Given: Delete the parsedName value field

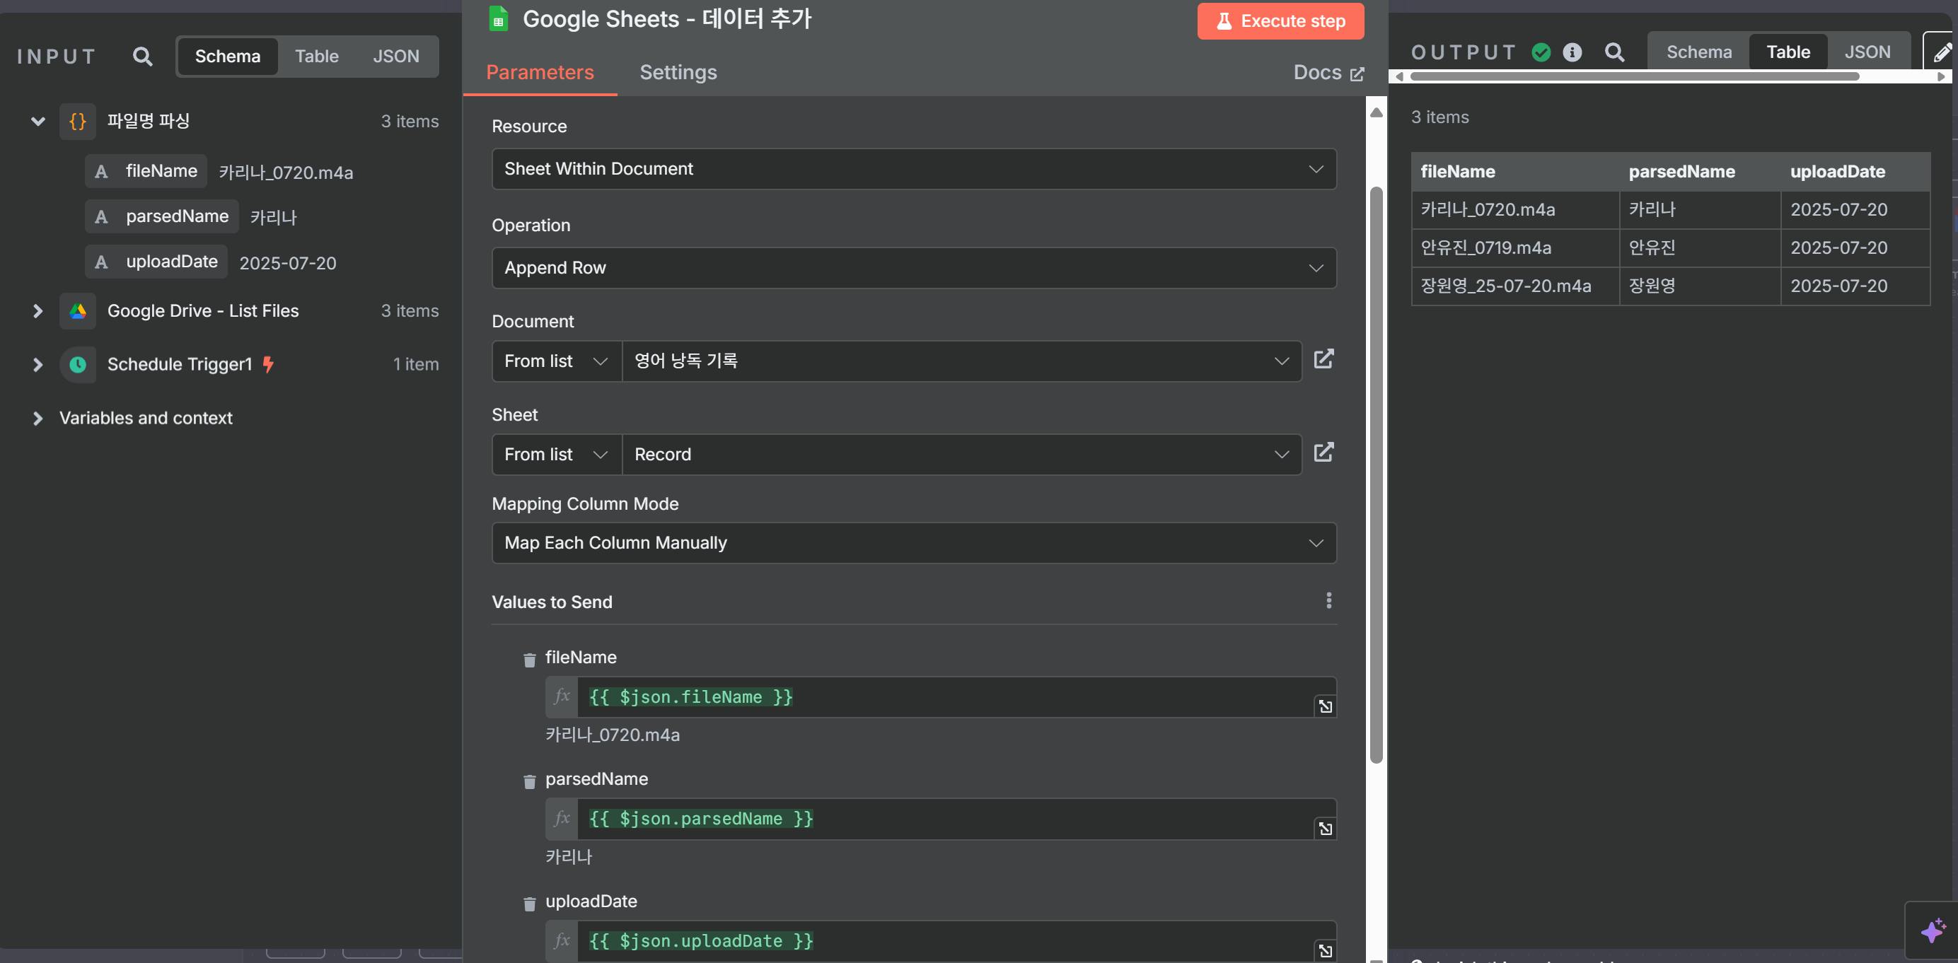Looking at the screenshot, I should (x=530, y=781).
